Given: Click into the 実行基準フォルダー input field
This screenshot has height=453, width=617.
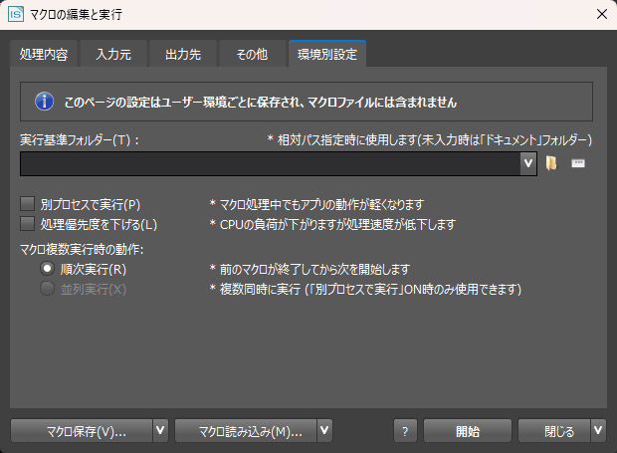Looking at the screenshot, I should (x=271, y=163).
